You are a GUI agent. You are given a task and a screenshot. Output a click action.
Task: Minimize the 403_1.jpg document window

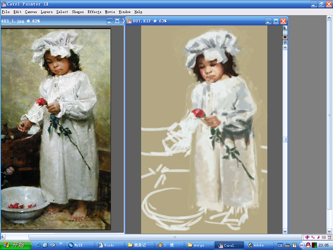tap(109, 21)
